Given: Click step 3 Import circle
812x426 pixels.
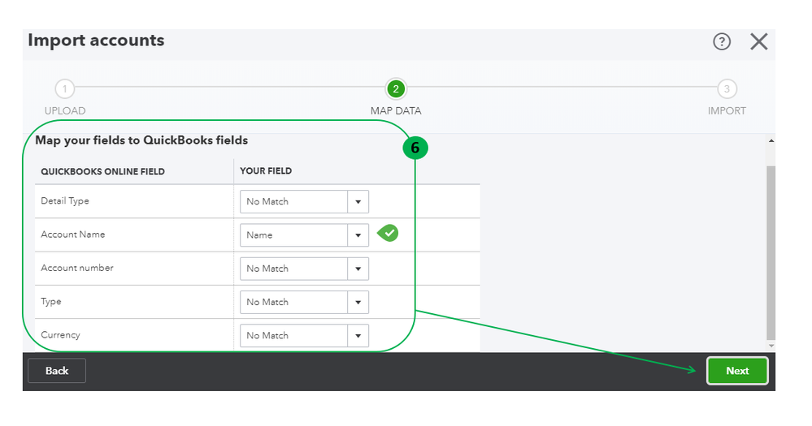Looking at the screenshot, I should tap(727, 89).
